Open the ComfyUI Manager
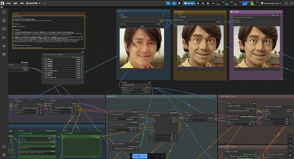The image size is (294, 159). 189,3
